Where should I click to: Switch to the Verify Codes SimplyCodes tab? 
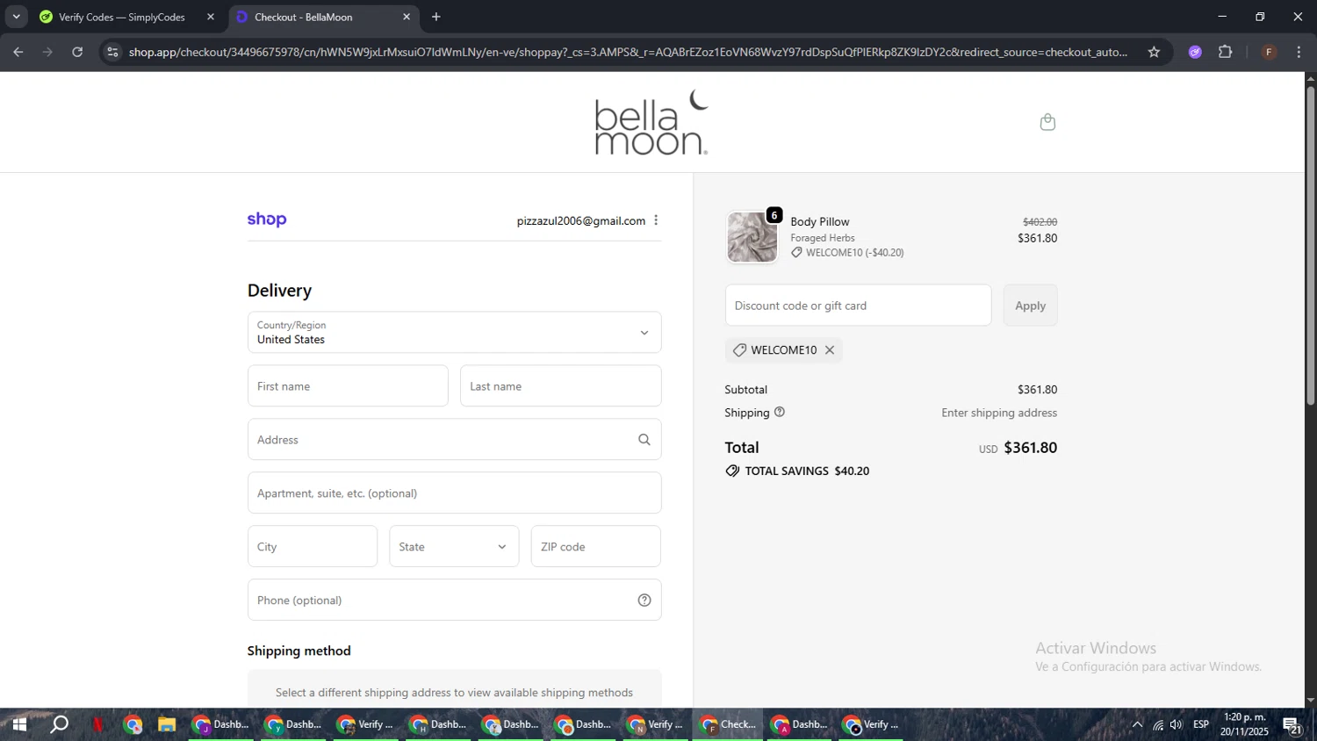click(121, 17)
